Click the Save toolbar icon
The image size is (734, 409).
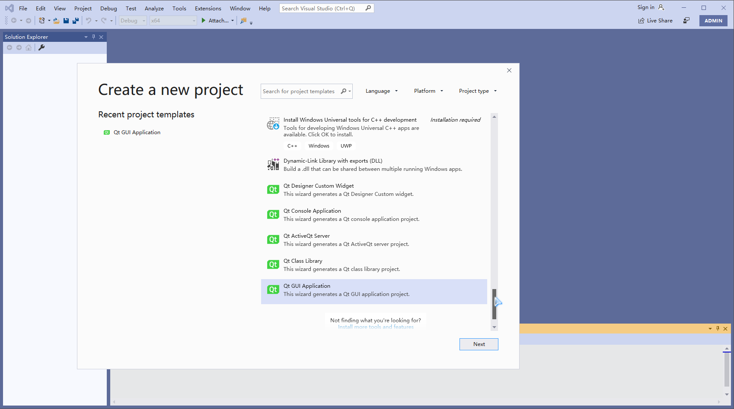pos(66,21)
